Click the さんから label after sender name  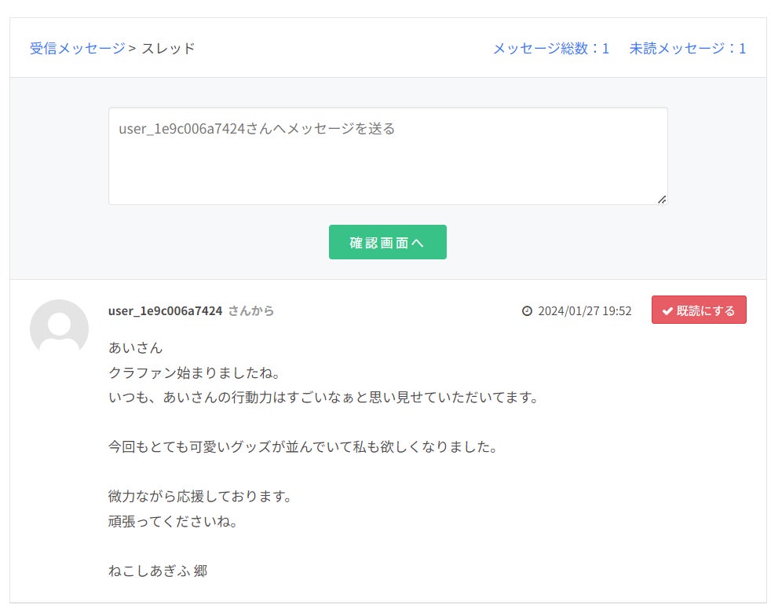[251, 311]
